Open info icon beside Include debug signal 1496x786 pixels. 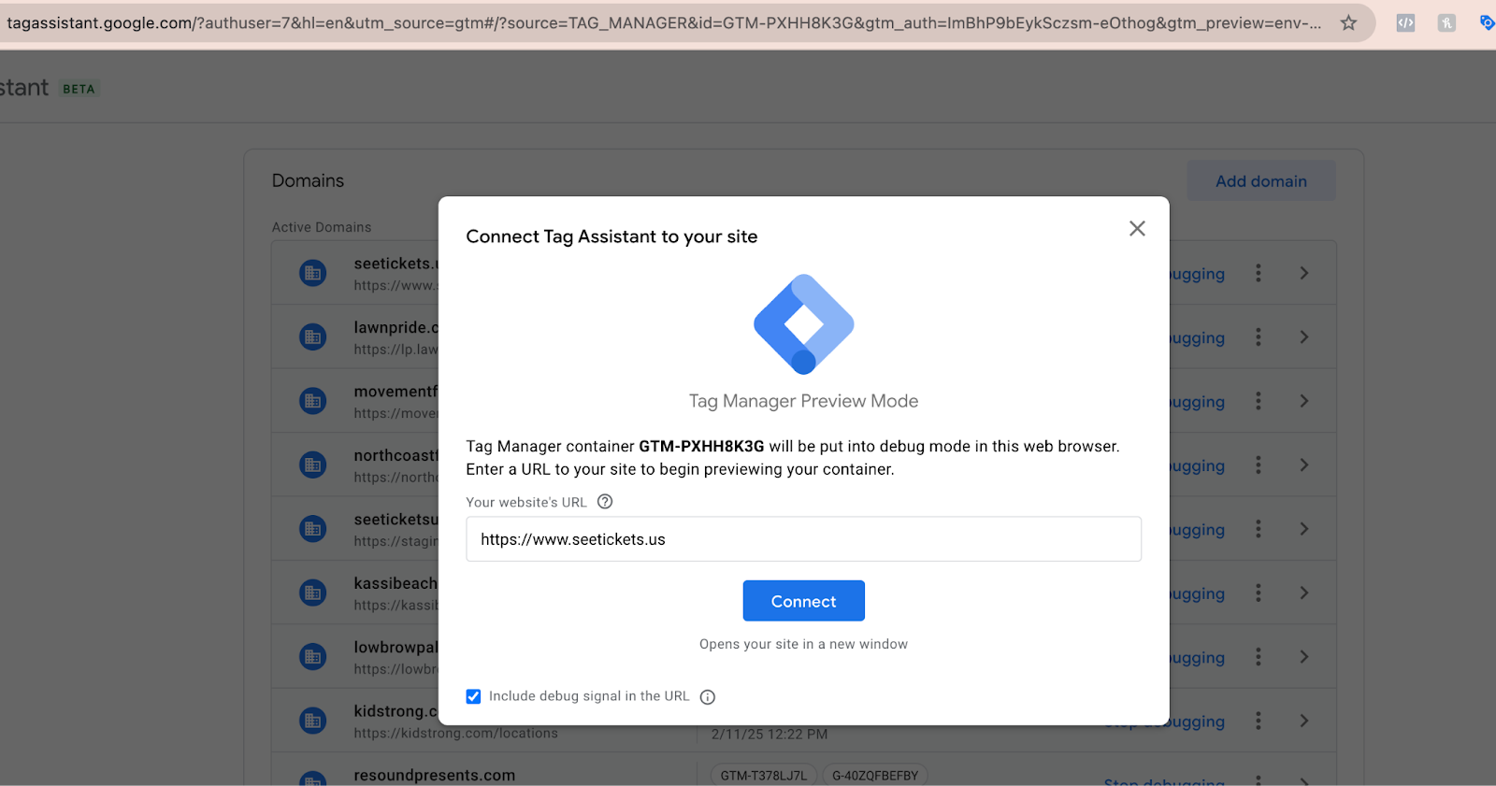tap(708, 697)
